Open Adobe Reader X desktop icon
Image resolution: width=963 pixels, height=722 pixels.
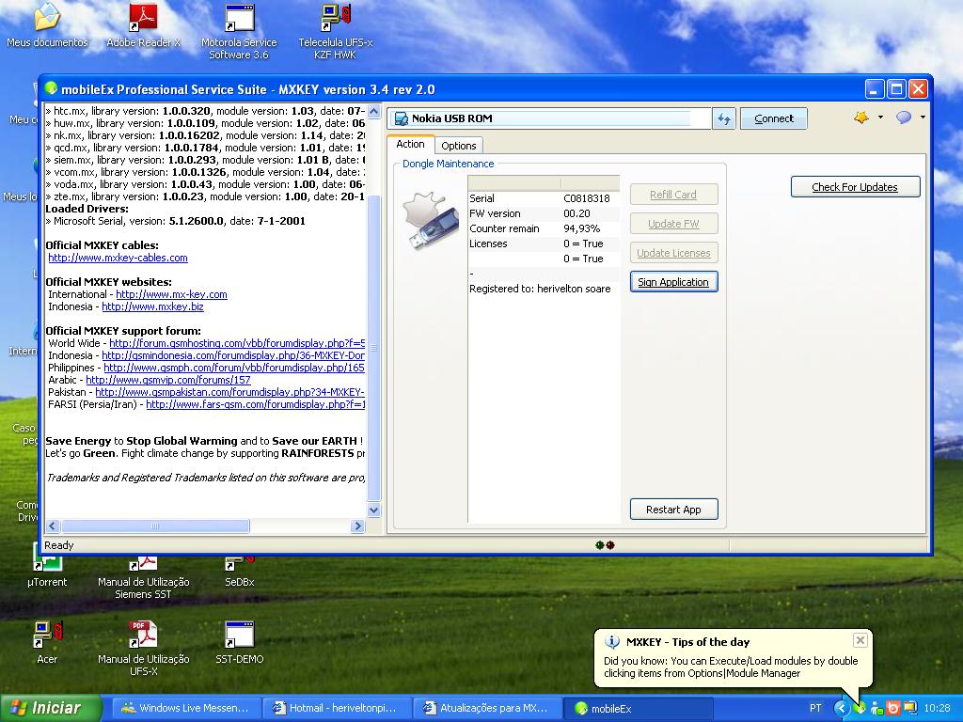click(x=143, y=25)
